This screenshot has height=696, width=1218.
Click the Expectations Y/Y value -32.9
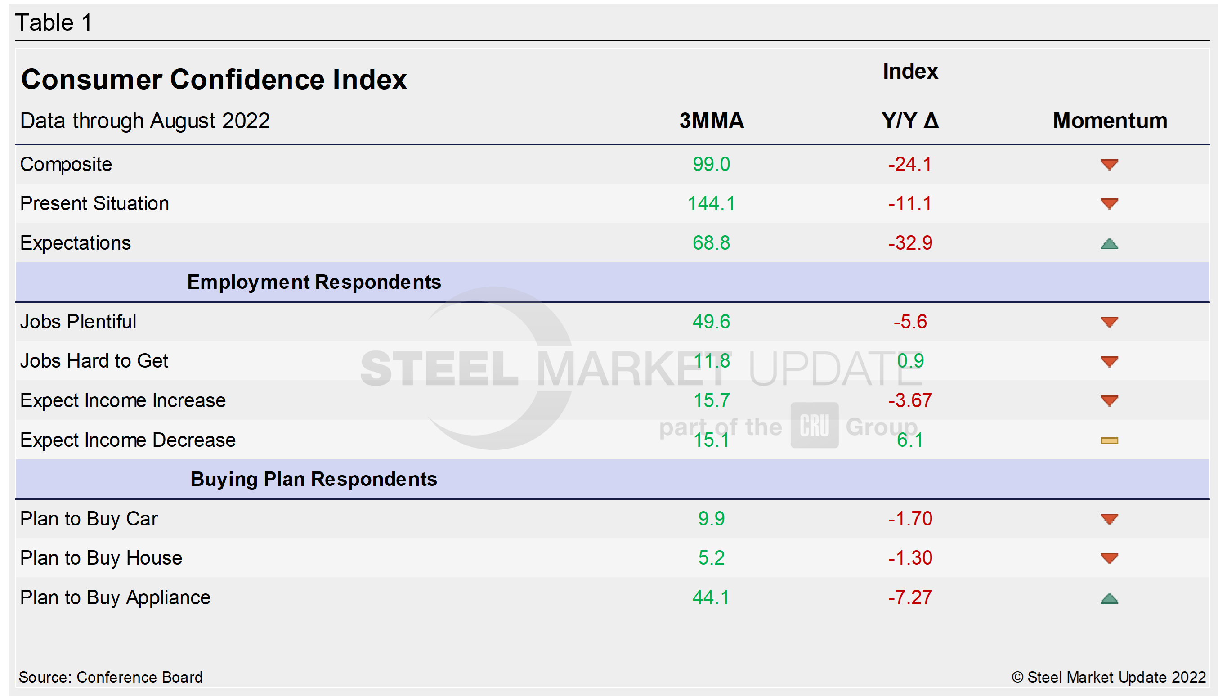tap(910, 243)
